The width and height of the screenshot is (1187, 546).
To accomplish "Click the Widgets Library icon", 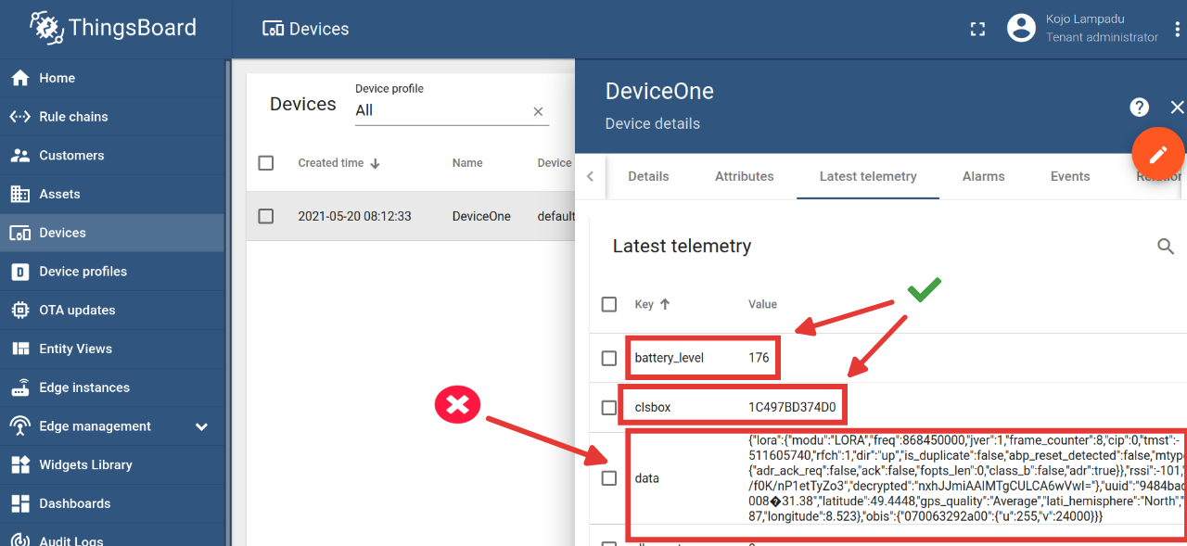I will [x=19, y=465].
